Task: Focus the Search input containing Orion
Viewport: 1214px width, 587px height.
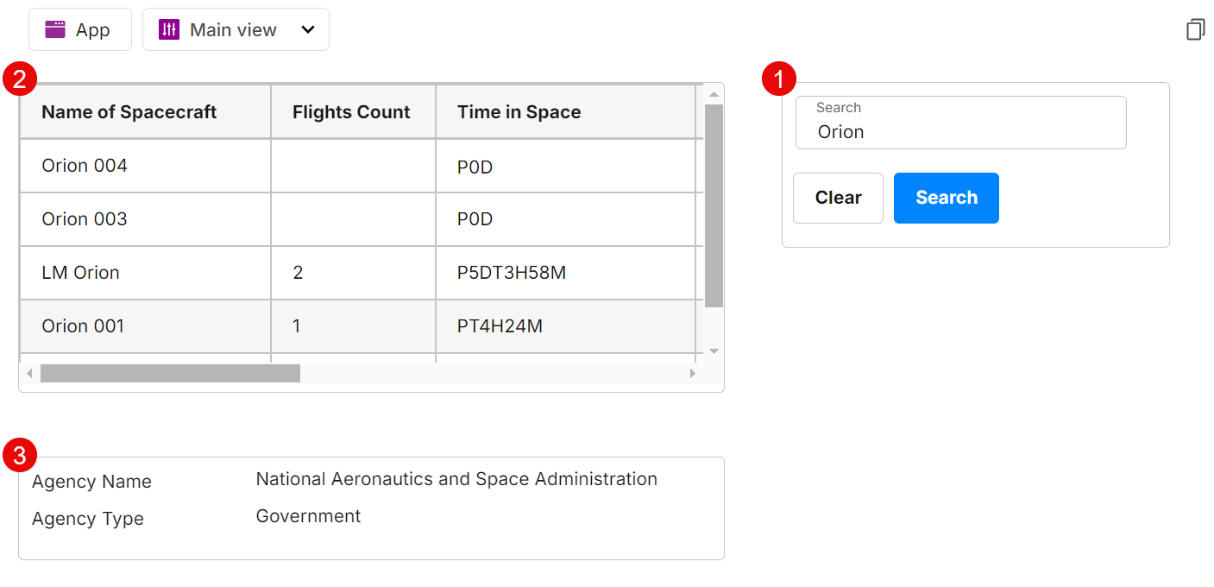Action: [960, 131]
